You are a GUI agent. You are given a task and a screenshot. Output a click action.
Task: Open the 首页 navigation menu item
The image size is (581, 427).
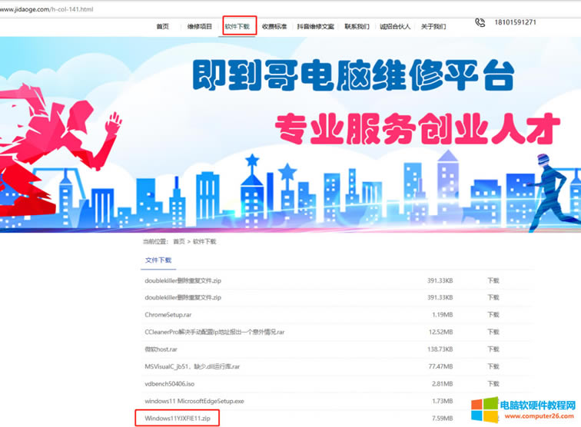162,26
